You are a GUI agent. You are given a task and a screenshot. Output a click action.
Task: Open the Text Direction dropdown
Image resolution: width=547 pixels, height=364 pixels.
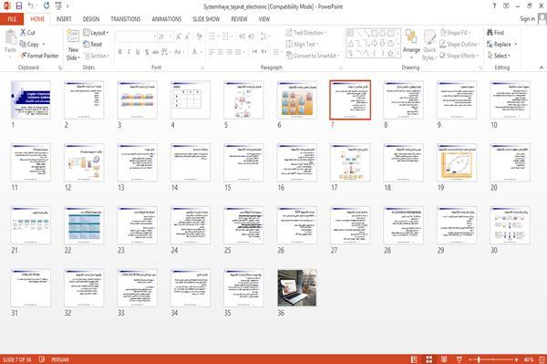[x=306, y=33]
